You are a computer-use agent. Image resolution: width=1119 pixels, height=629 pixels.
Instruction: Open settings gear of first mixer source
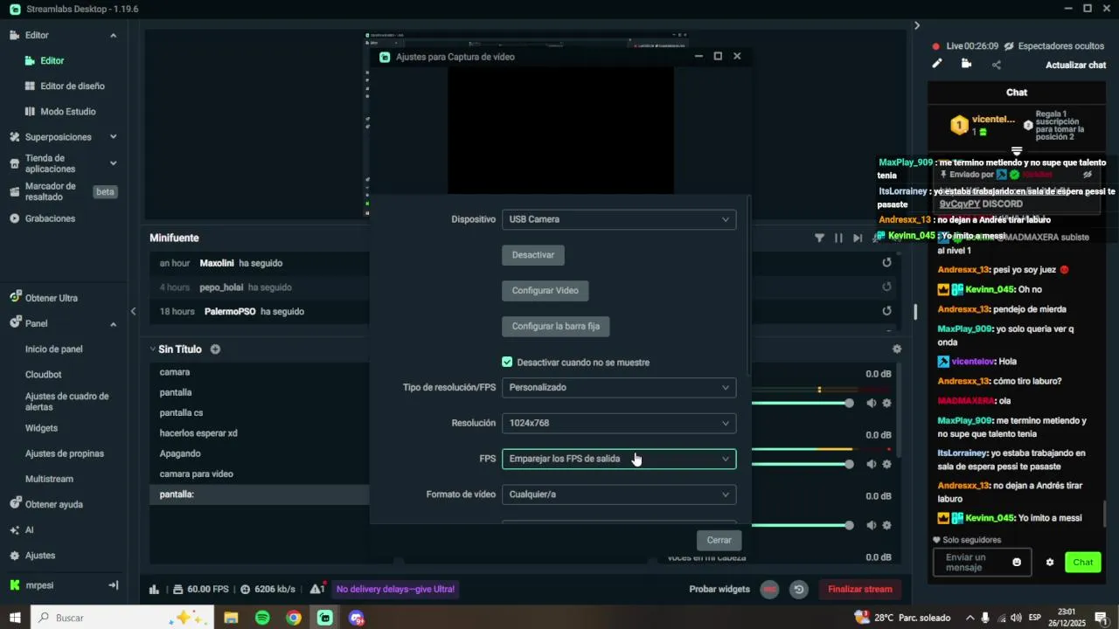(886, 403)
